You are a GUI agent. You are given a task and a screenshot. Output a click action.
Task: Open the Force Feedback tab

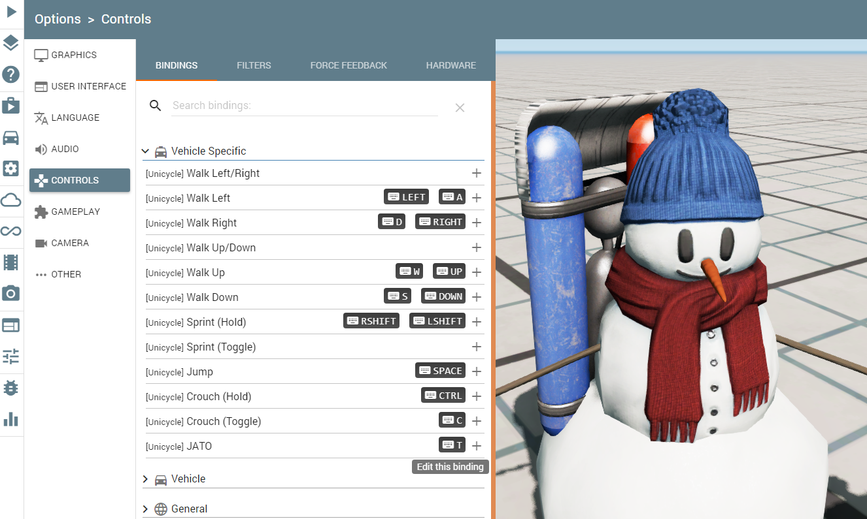point(348,65)
